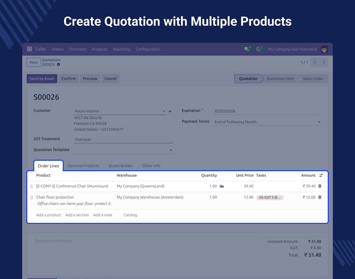Viewport: 355px width, 279px height.
Task: Open the Reporting menu
Action: 122,49
